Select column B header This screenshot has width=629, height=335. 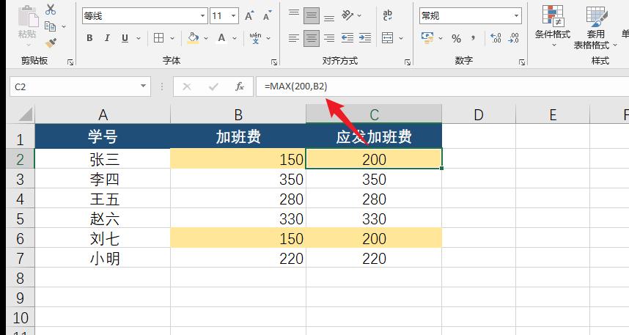[238, 115]
